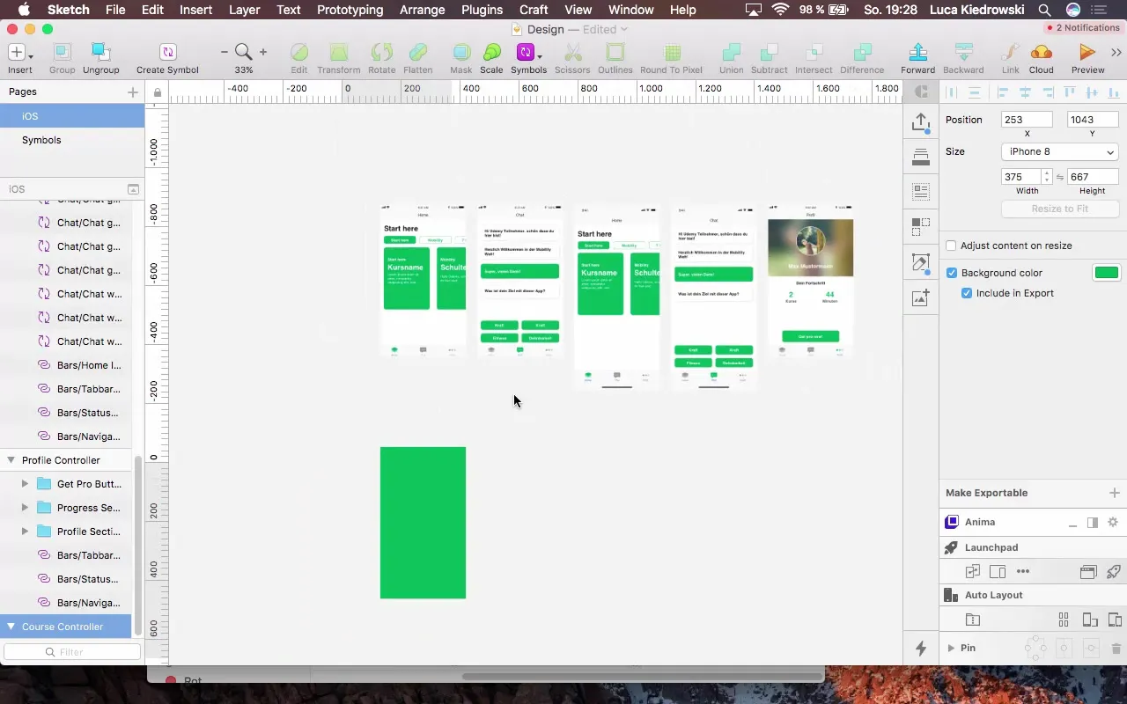The image size is (1127, 704).
Task: Click the Link toolbar icon
Action: point(1010,52)
